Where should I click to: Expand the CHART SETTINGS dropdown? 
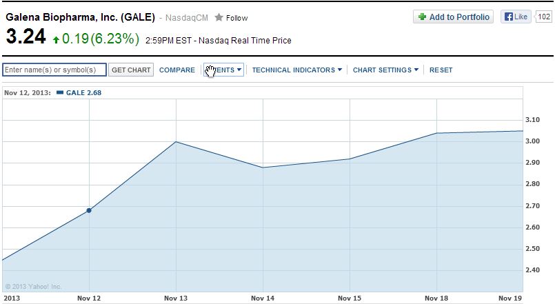pyautogui.click(x=385, y=70)
